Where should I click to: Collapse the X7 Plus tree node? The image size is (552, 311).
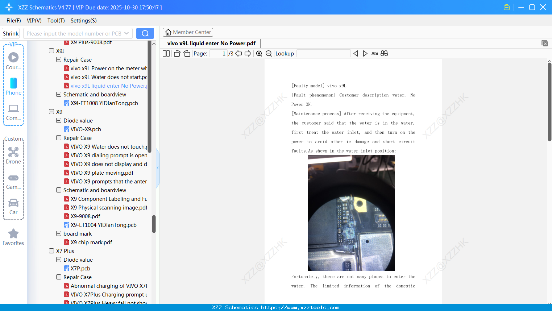(x=51, y=251)
